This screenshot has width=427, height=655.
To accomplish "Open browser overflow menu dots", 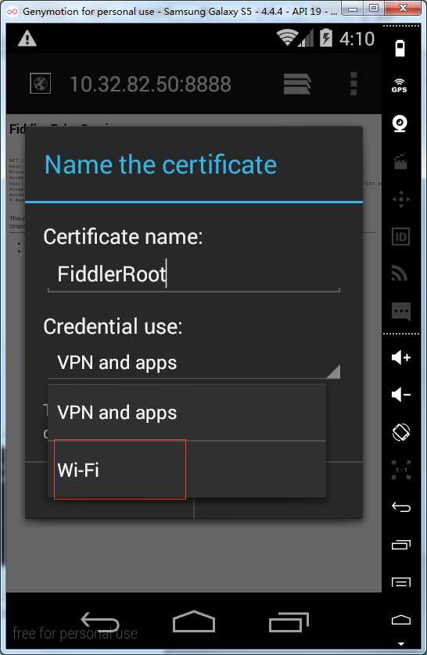I will pos(353,84).
